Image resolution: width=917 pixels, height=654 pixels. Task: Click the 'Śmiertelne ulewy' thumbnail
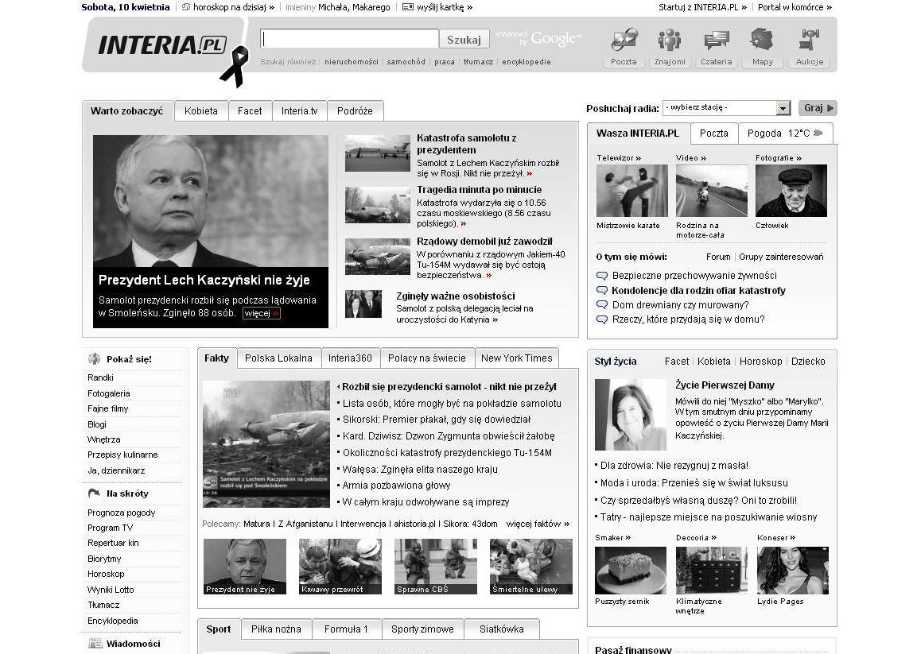click(x=531, y=567)
